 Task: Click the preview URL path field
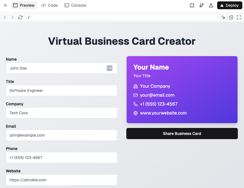(x=122, y=17)
